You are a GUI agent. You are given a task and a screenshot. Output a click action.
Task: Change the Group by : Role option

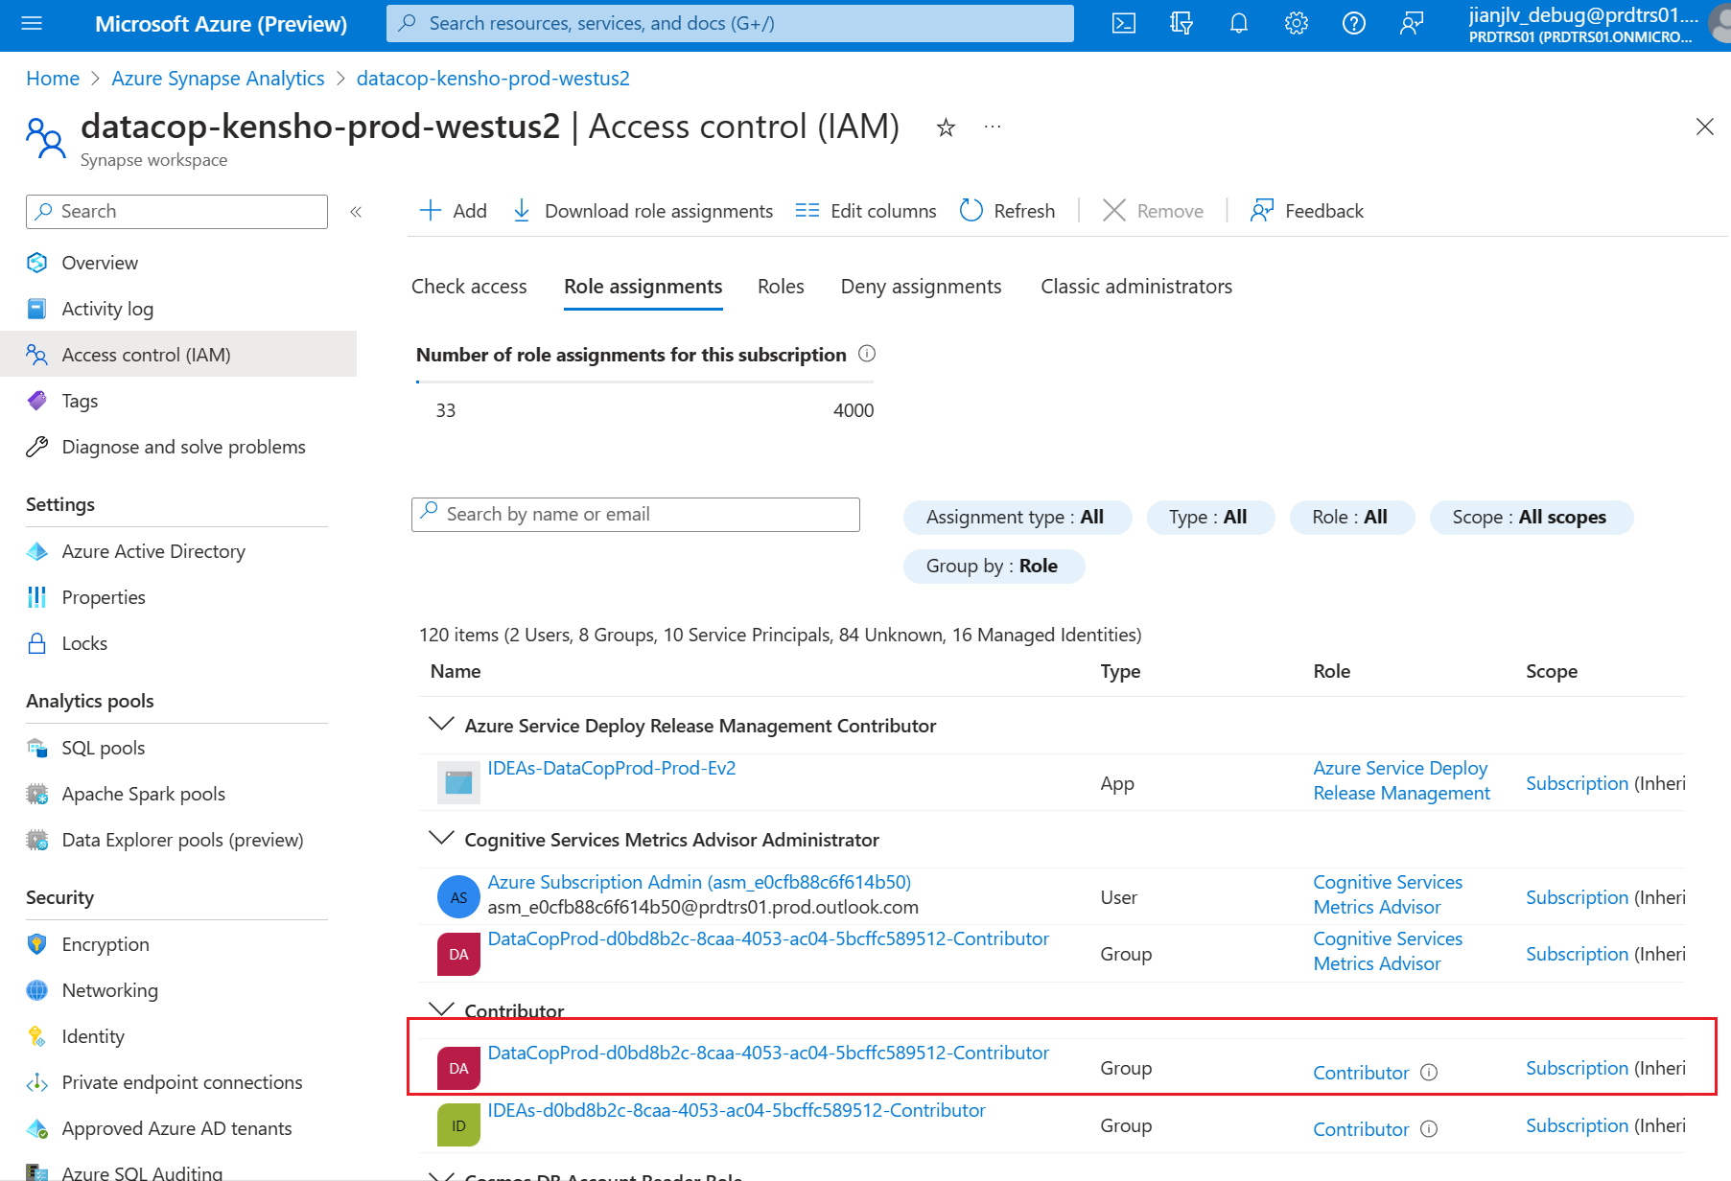pyautogui.click(x=994, y=566)
